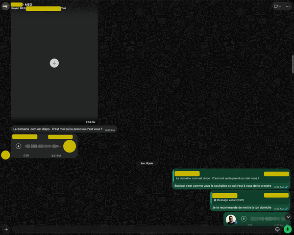Click the 'lun. 8 juin' date separator
294x235 pixels.
tap(147, 163)
